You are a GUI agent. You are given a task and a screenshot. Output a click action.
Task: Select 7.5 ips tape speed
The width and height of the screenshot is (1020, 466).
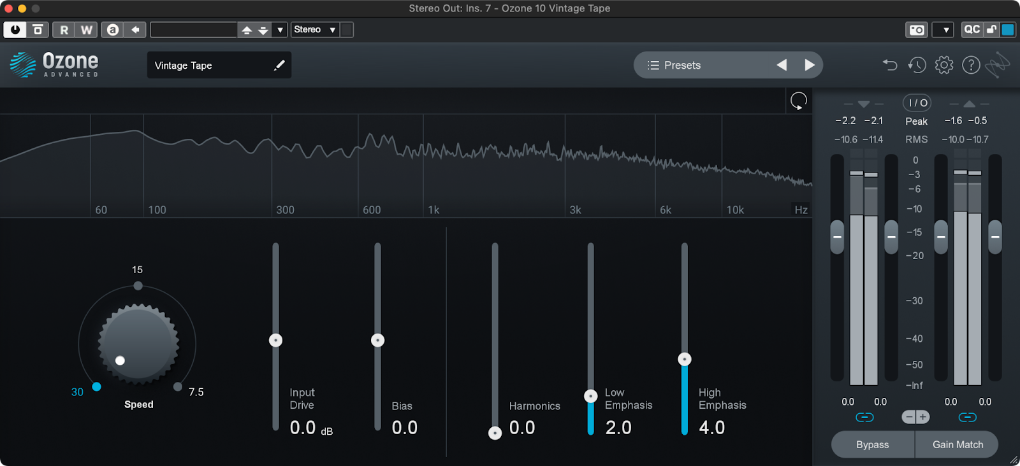pos(178,386)
